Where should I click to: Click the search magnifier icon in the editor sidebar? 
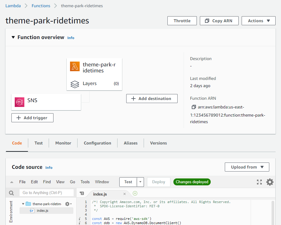click(x=11, y=193)
